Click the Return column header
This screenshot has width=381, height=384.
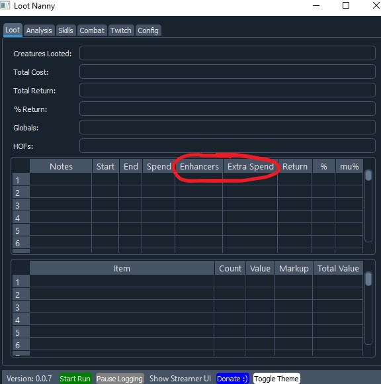click(x=295, y=166)
